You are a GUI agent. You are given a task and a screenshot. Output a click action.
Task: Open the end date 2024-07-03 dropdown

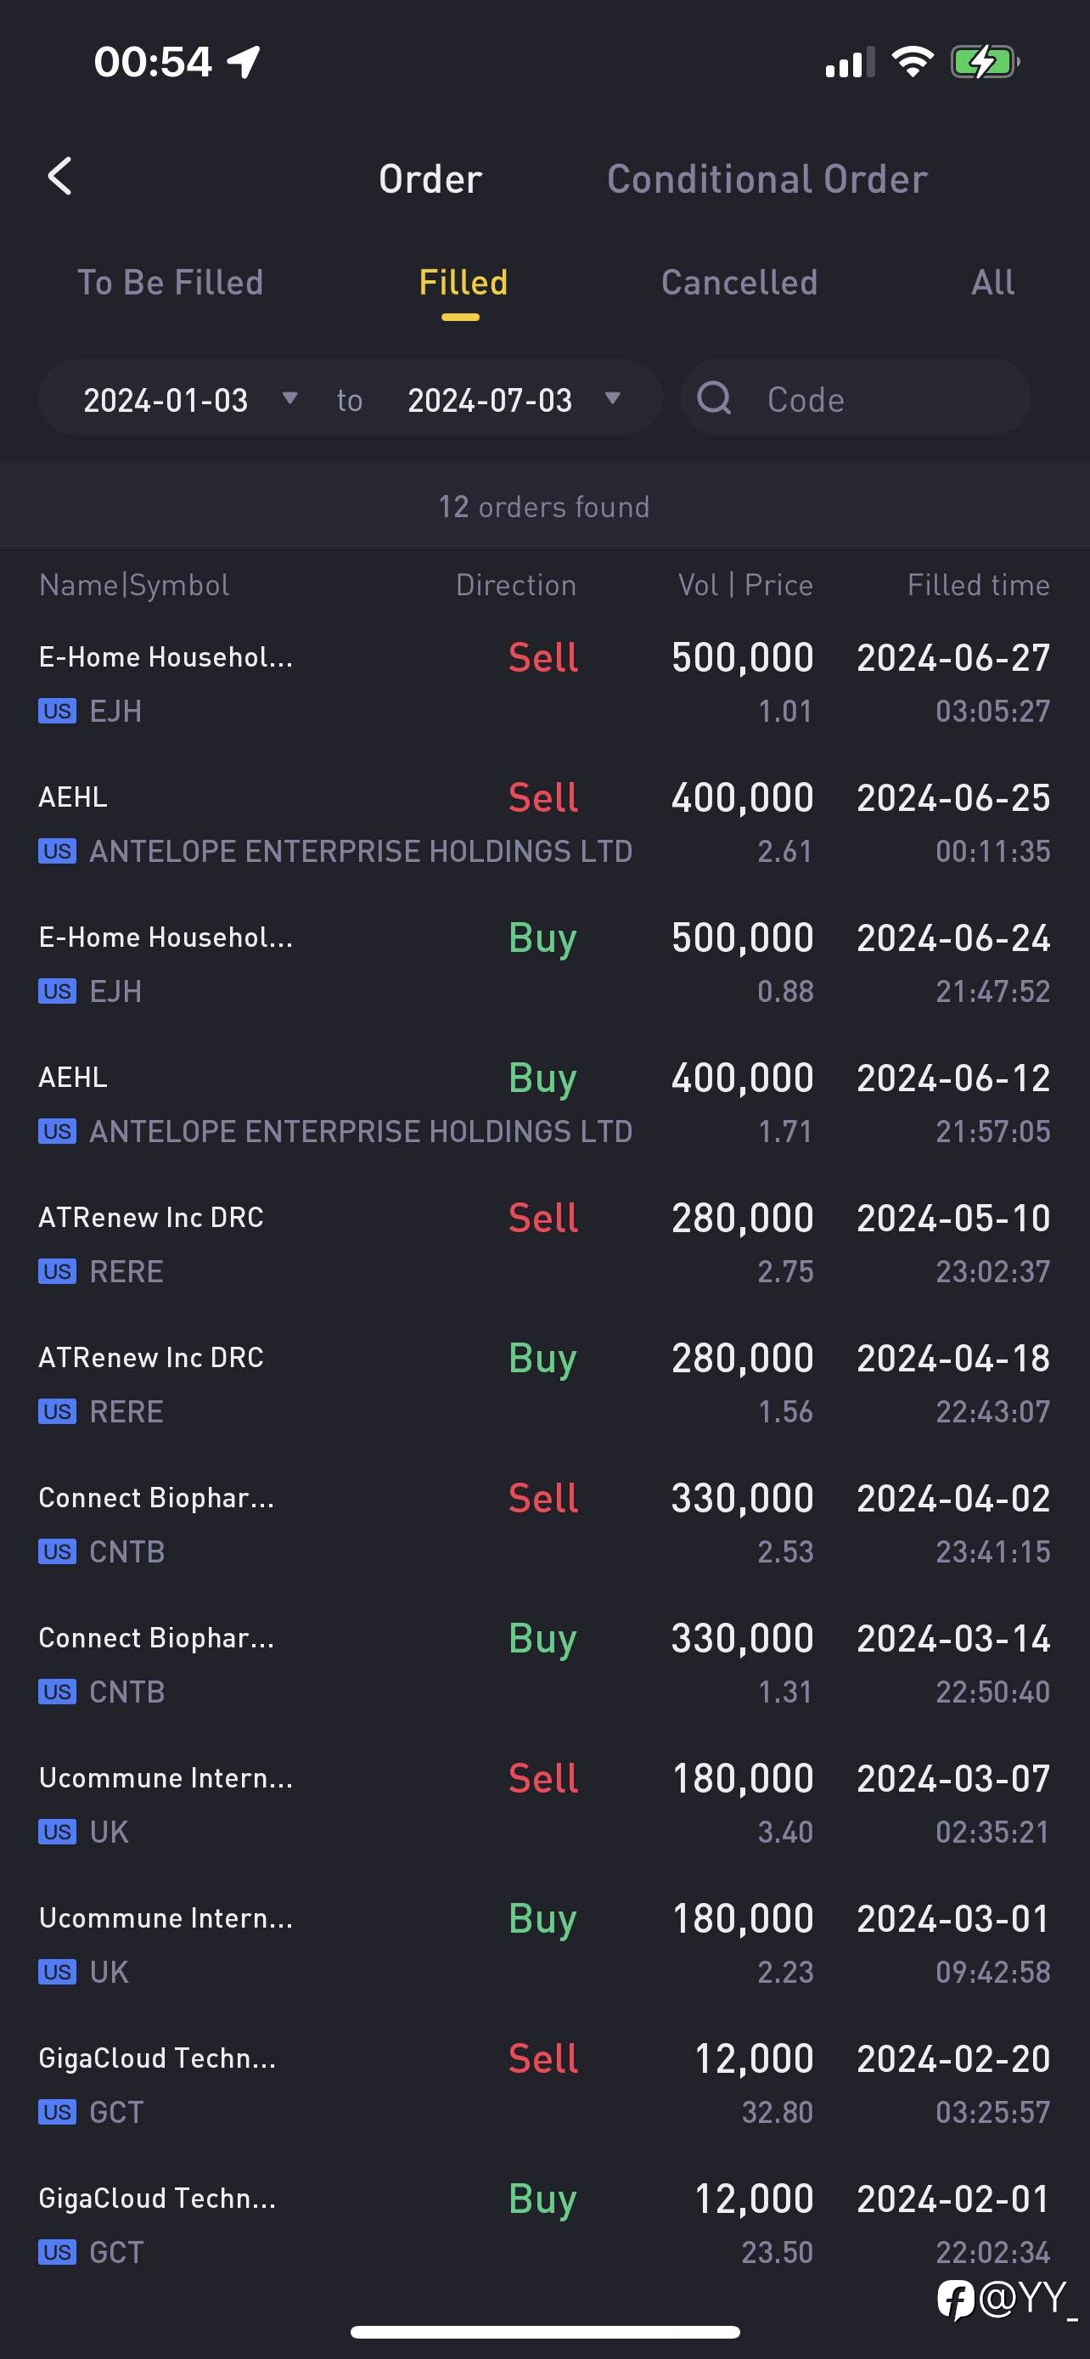tap(514, 399)
